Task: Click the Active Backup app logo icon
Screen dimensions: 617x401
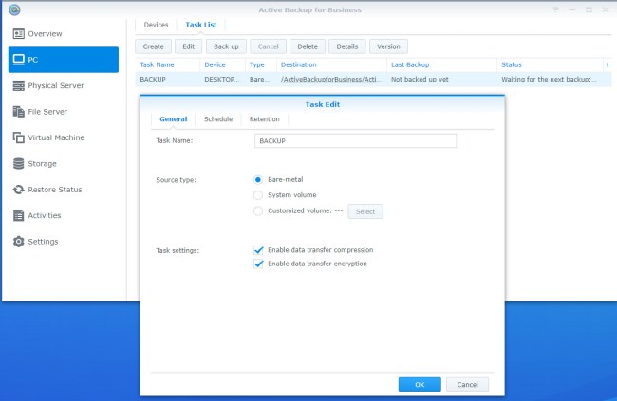Action: point(14,9)
